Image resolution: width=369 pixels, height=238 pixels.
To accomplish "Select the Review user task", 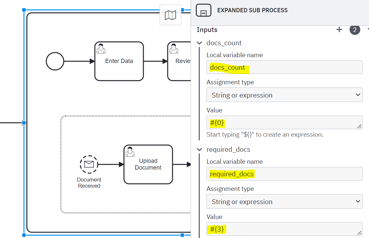I will pos(179,61).
